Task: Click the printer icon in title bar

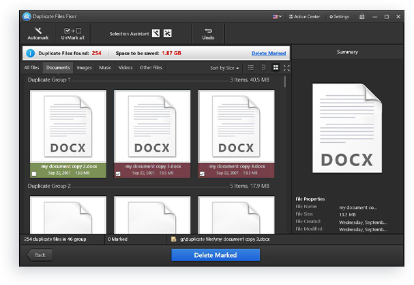Action: pos(361,16)
